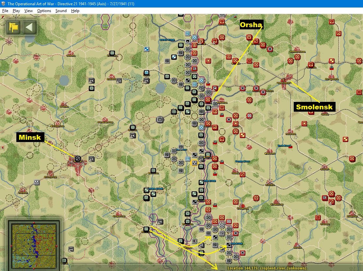363x271 pixels.
Task: Select the Soviet armor counter nearest Katyn label
Action: pyautogui.click(x=263, y=92)
